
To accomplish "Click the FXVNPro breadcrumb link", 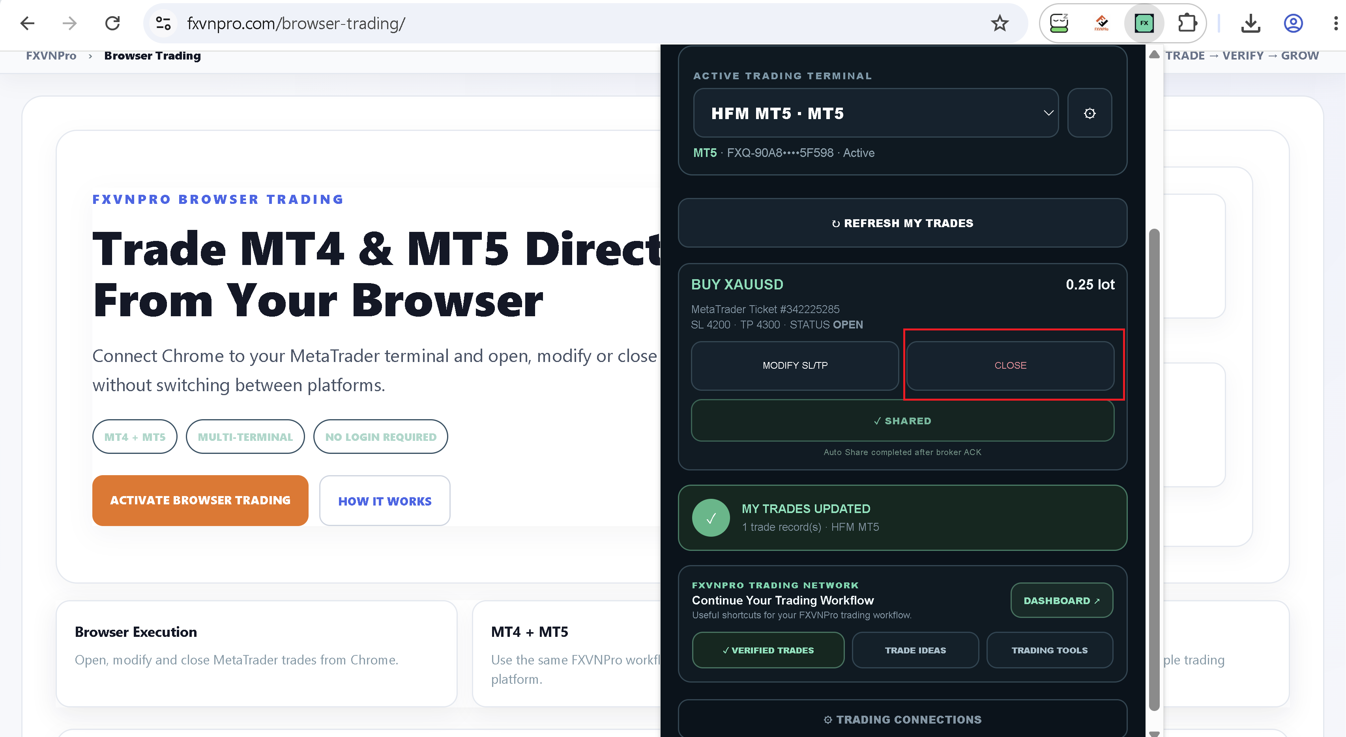I will (51, 56).
